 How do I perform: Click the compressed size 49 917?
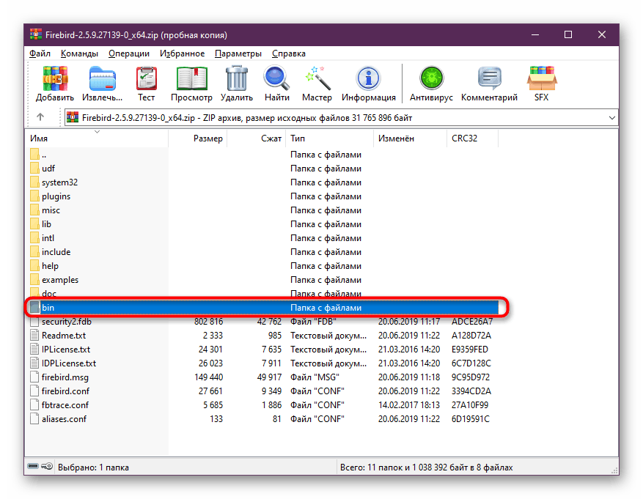[x=269, y=377]
